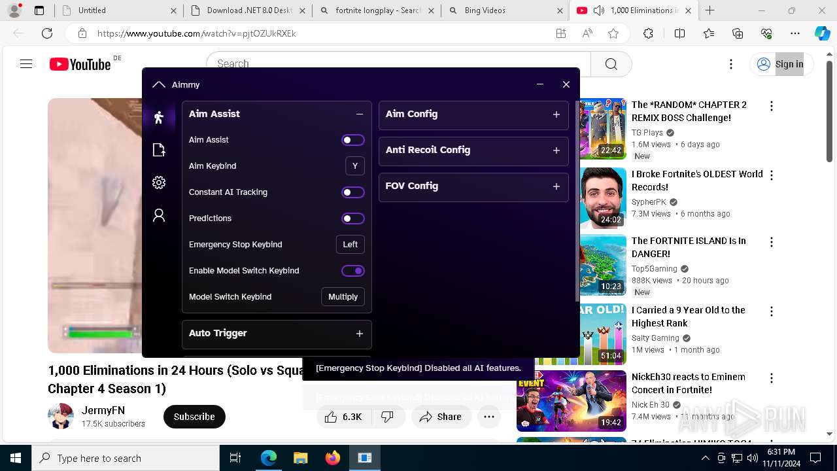Expand the Anti Recoil Config section
This screenshot has height=471, width=837.
pos(556,150)
